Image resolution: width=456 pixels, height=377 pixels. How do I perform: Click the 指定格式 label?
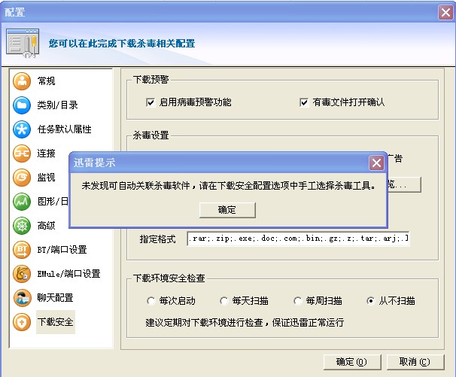(x=157, y=239)
